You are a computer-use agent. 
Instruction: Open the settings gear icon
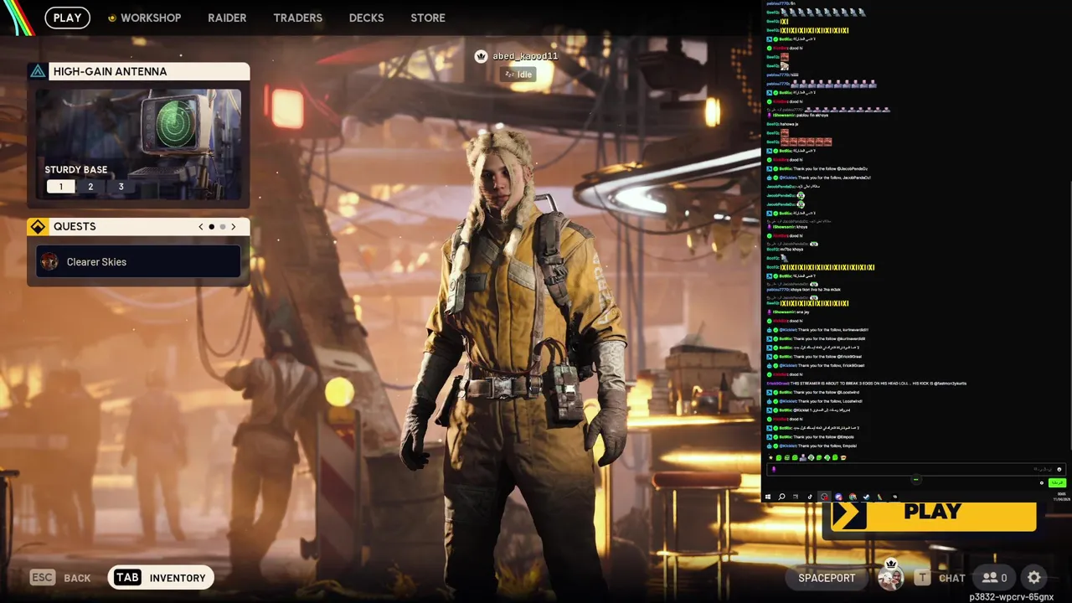(1034, 578)
